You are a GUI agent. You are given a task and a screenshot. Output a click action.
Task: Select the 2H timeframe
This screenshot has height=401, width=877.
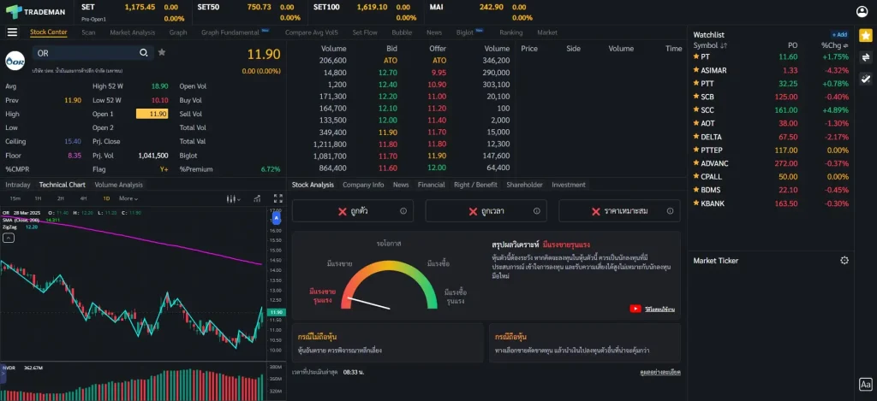click(x=61, y=199)
